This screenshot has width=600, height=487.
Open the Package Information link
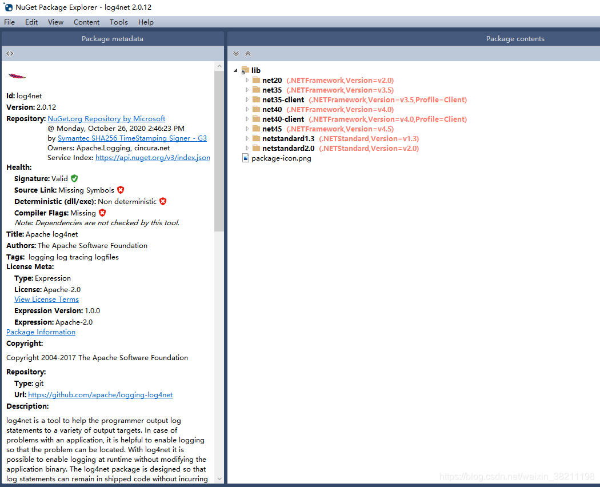[x=41, y=332]
